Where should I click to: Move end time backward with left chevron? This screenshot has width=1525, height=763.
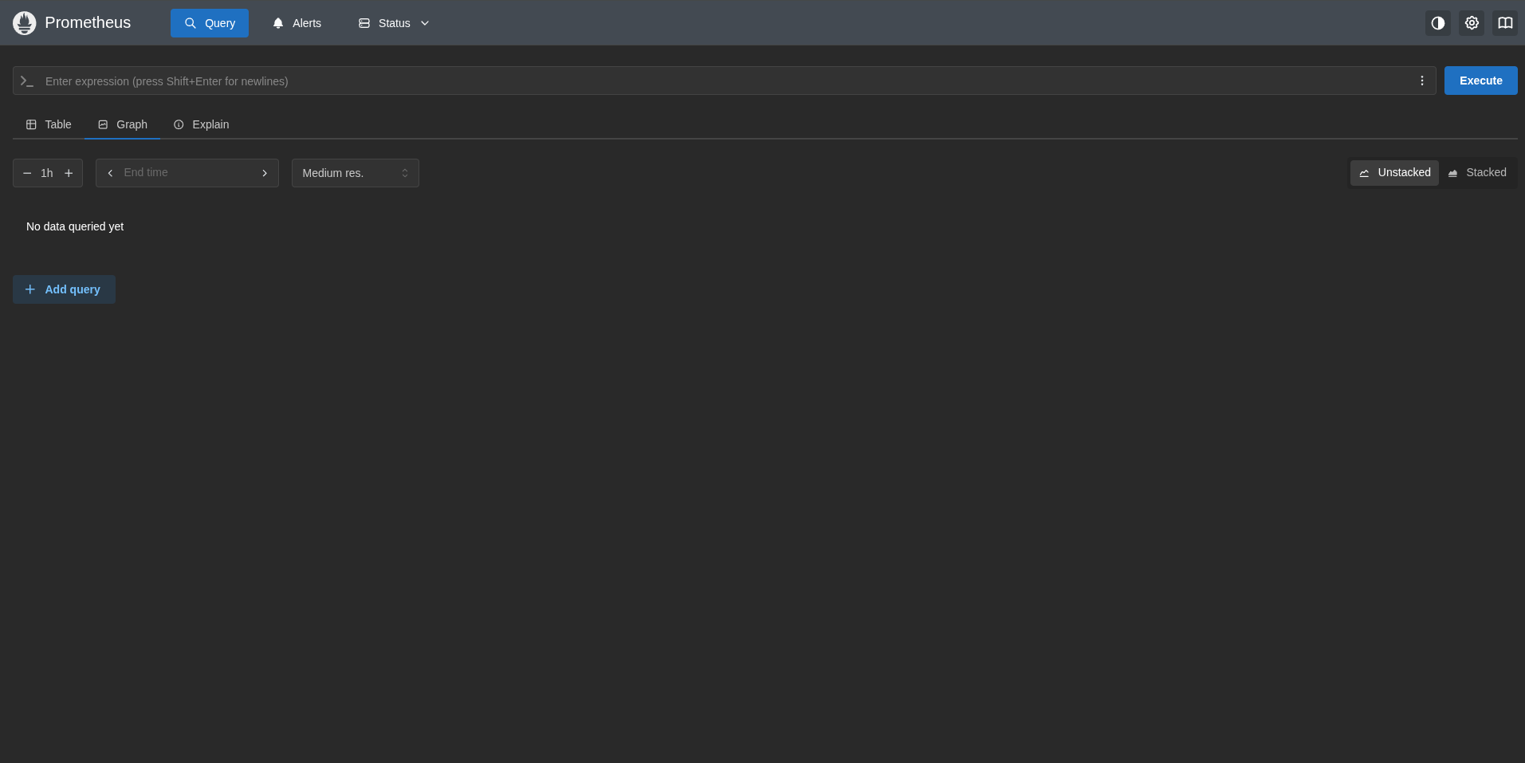(110, 173)
